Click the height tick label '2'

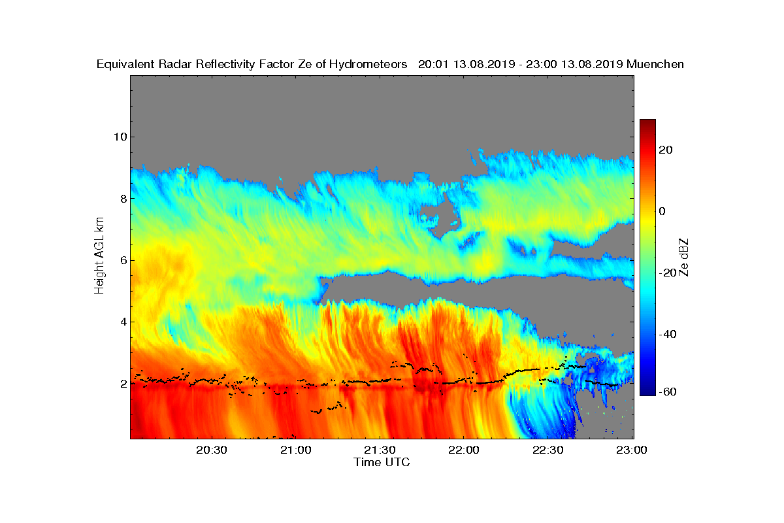pos(122,383)
